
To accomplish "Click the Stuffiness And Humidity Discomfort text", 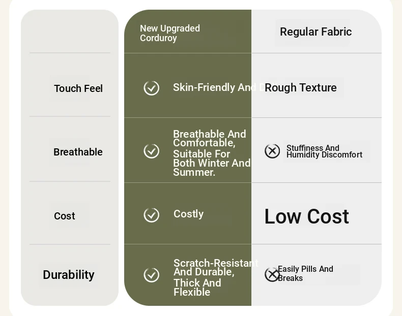I will pyautogui.click(x=324, y=151).
